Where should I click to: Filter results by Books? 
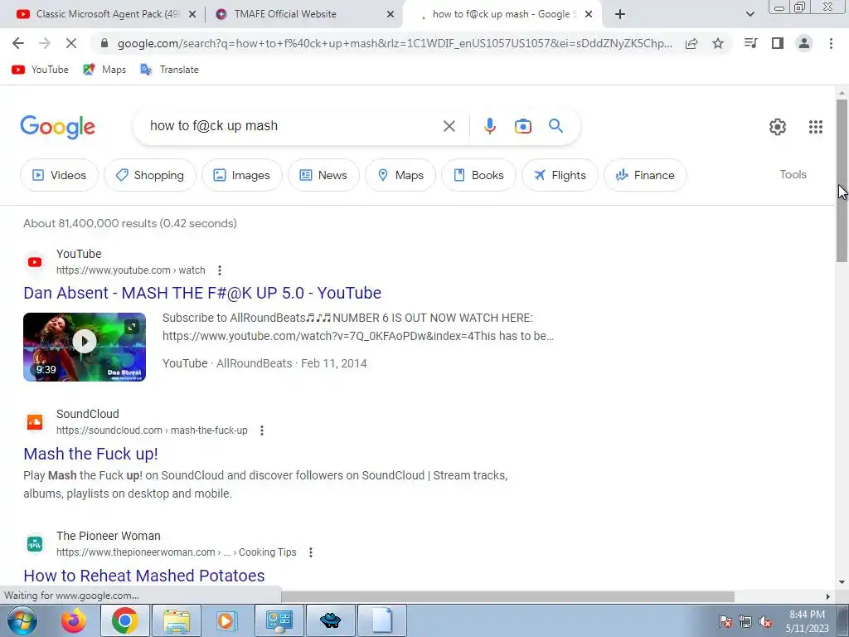tap(478, 175)
